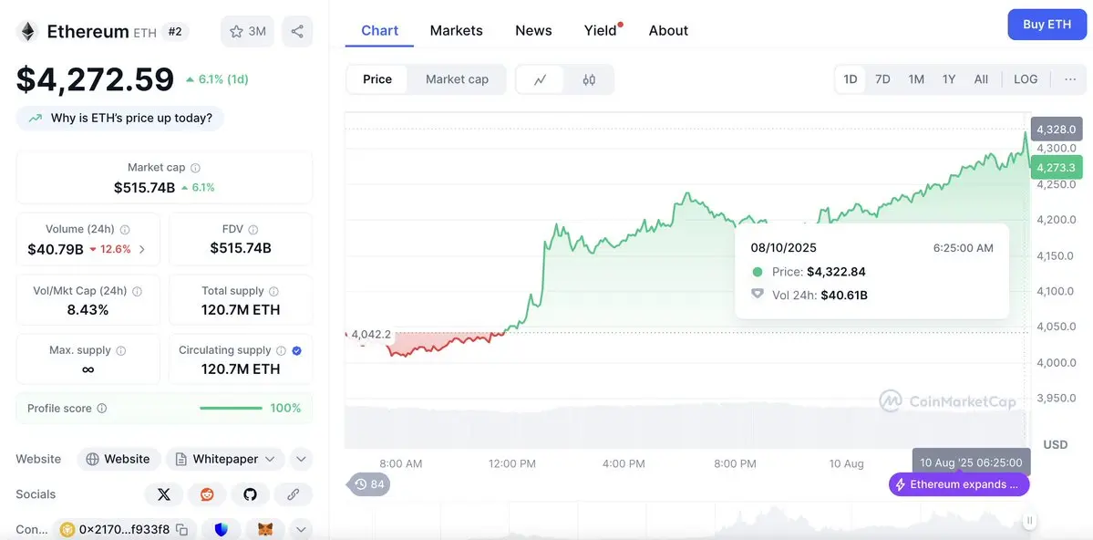Click the share icon next to the watchlist star

297,31
